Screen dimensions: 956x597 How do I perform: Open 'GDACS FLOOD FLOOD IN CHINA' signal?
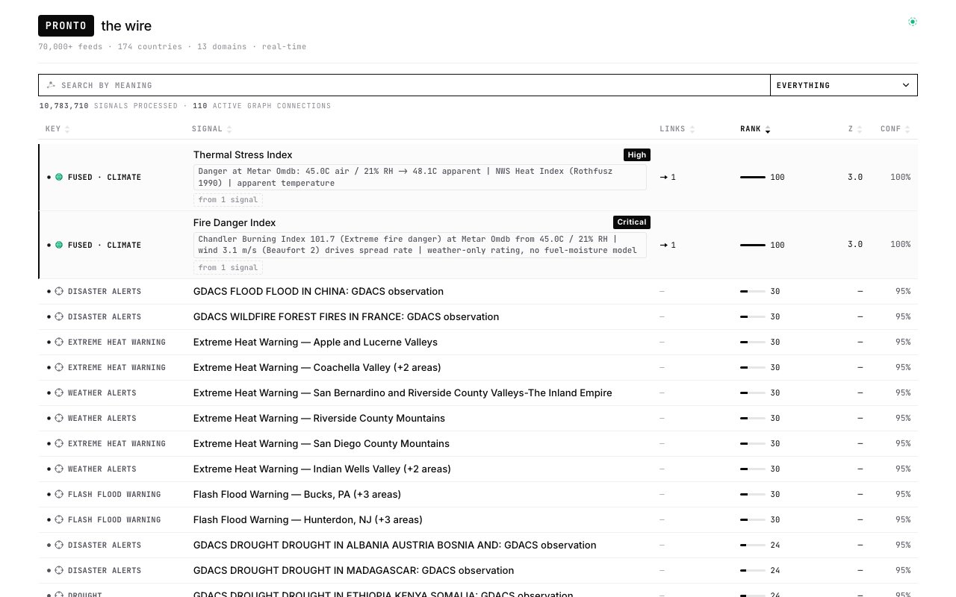(318, 291)
